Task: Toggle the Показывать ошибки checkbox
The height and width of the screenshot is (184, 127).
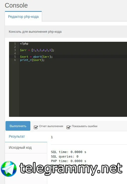Action: pyautogui.click(x=68, y=127)
